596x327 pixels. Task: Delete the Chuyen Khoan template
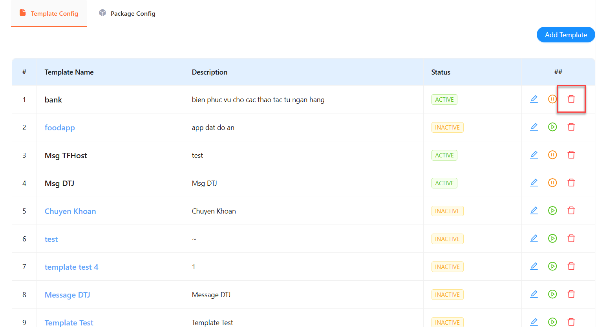(x=571, y=210)
